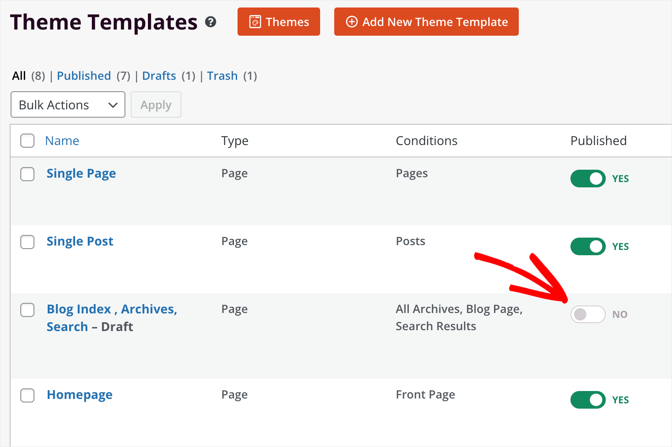Click the Published column header
The height and width of the screenshot is (447, 672).
pos(598,141)
